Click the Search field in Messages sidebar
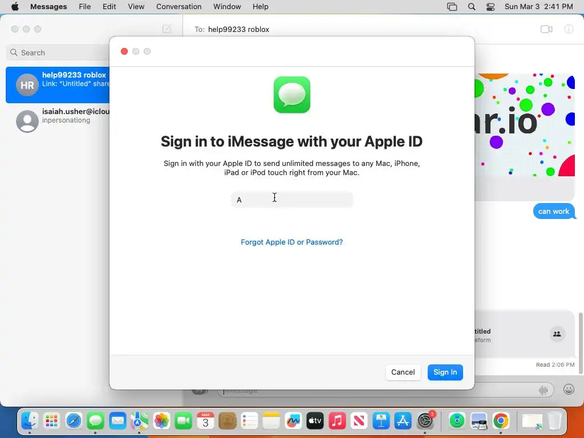This screenshot has height=438, width=584. tap(58, 52)
